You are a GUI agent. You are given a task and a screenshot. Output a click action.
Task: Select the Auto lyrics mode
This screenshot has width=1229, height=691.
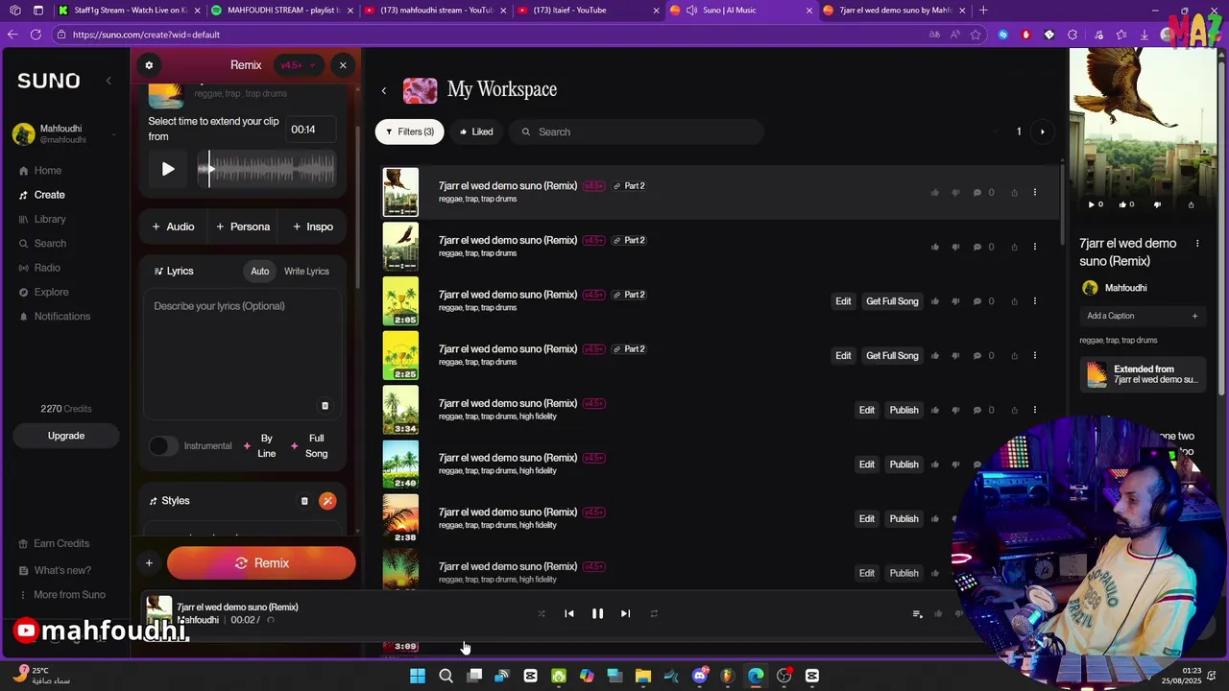(x=260, y=271)
